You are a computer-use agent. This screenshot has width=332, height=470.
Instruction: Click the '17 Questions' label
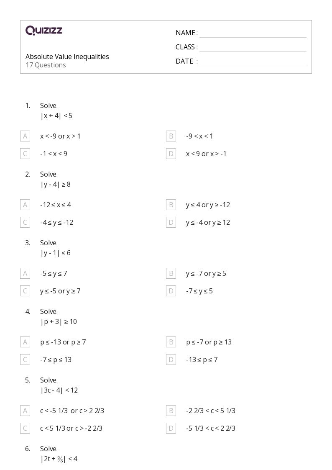(46, 65)
